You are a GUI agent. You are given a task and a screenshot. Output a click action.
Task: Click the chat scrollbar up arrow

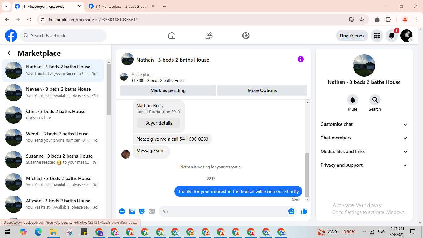[307, 102]
